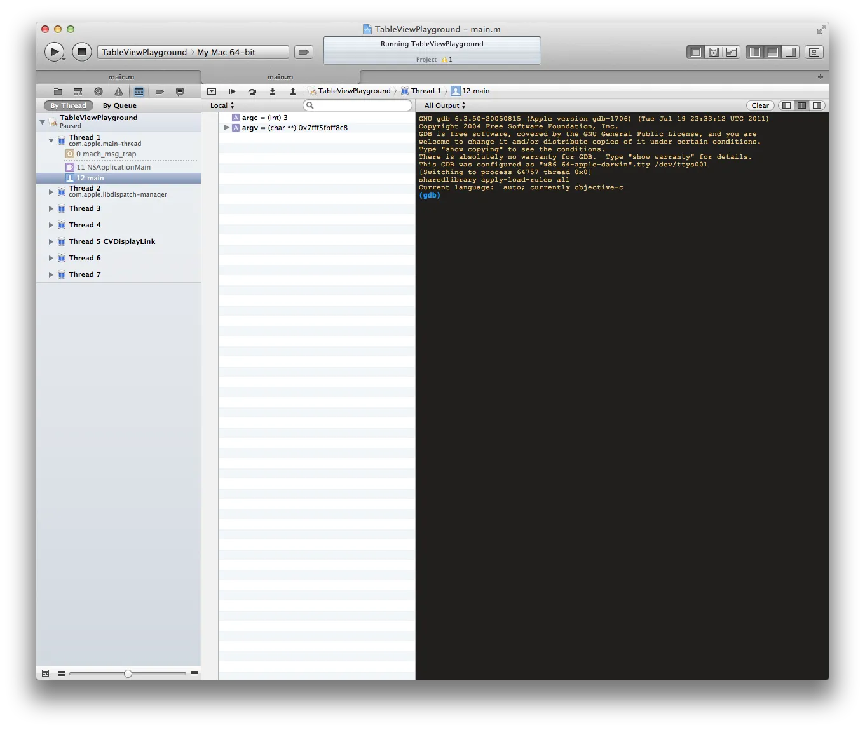Click the variables search field
This screenshot has height=730, width=865.
click(x=358, y=105)
